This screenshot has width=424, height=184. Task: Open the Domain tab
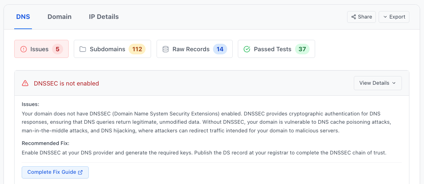[x=60, y=17]
